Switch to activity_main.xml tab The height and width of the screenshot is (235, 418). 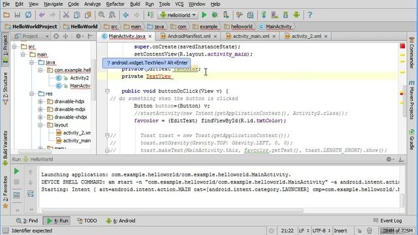click(x=251, y=36)
